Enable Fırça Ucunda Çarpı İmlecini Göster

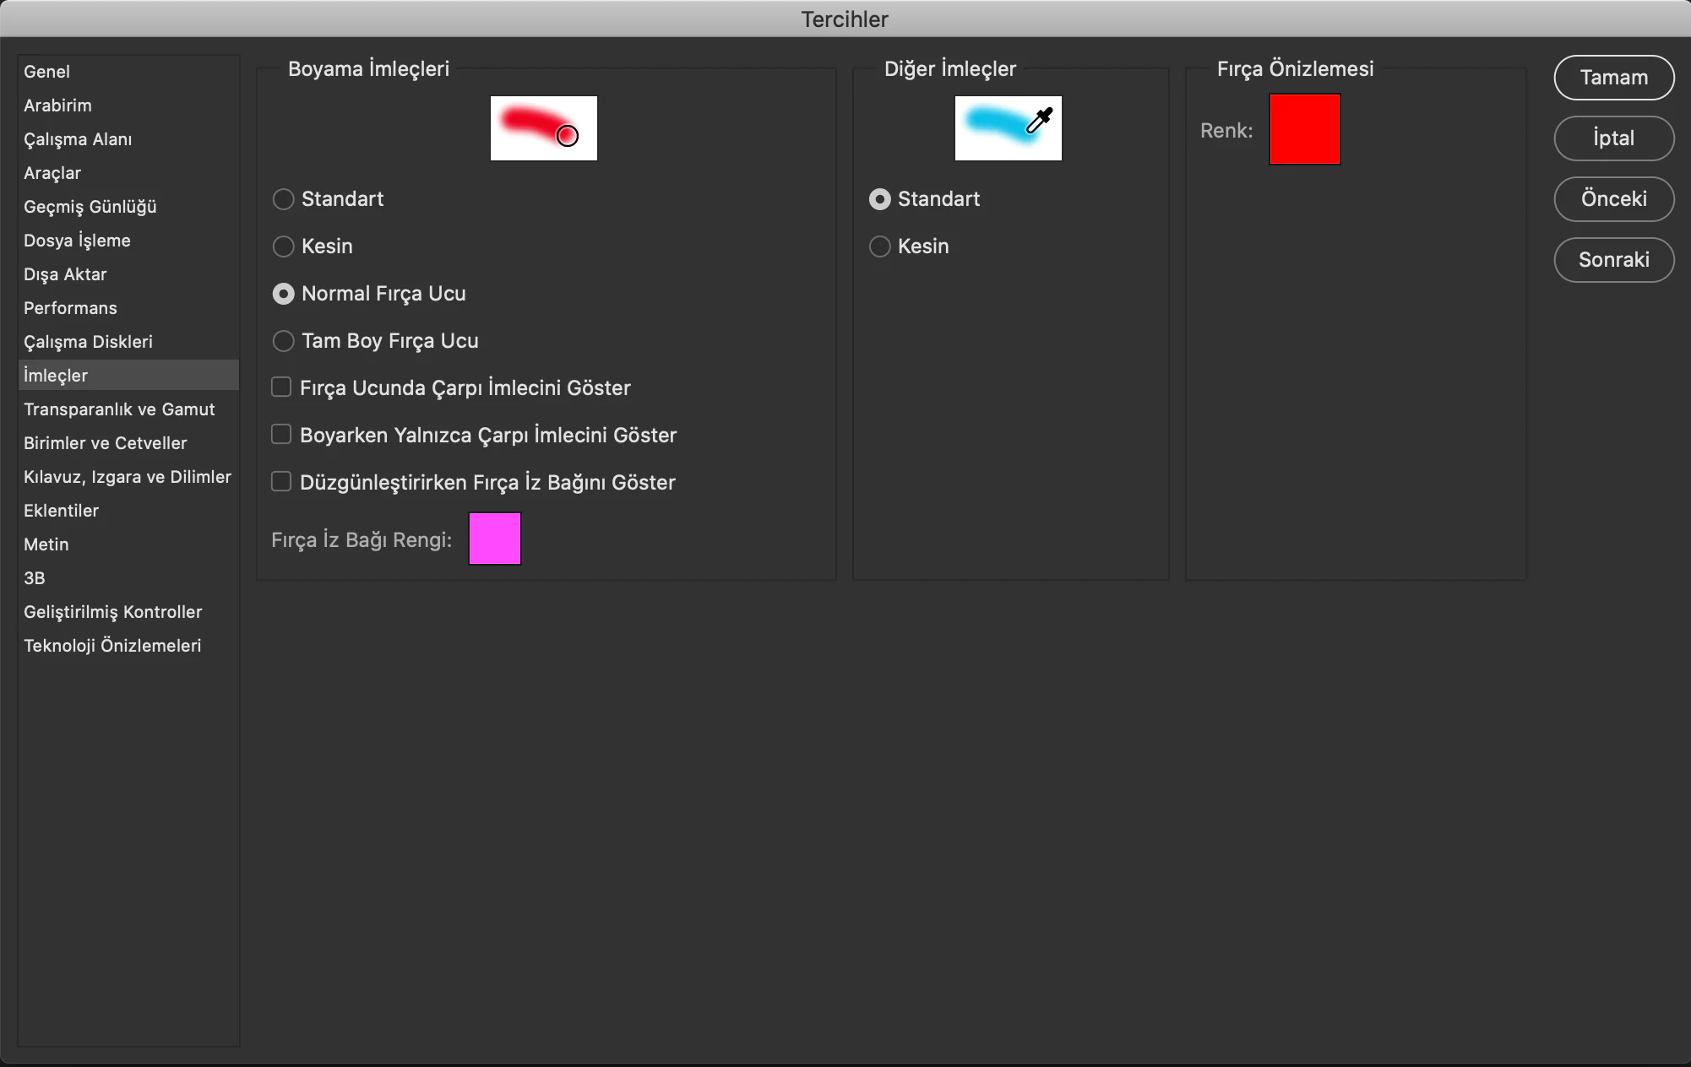coord(281,387)
